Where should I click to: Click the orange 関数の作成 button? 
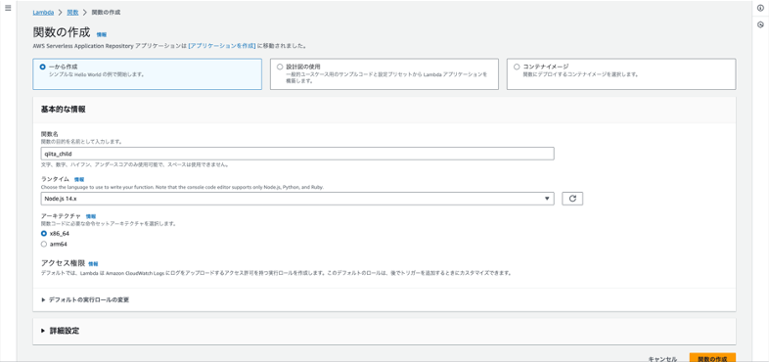point(712,358)
